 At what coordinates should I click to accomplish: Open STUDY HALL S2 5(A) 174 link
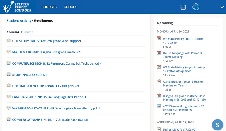pos(30,75)
